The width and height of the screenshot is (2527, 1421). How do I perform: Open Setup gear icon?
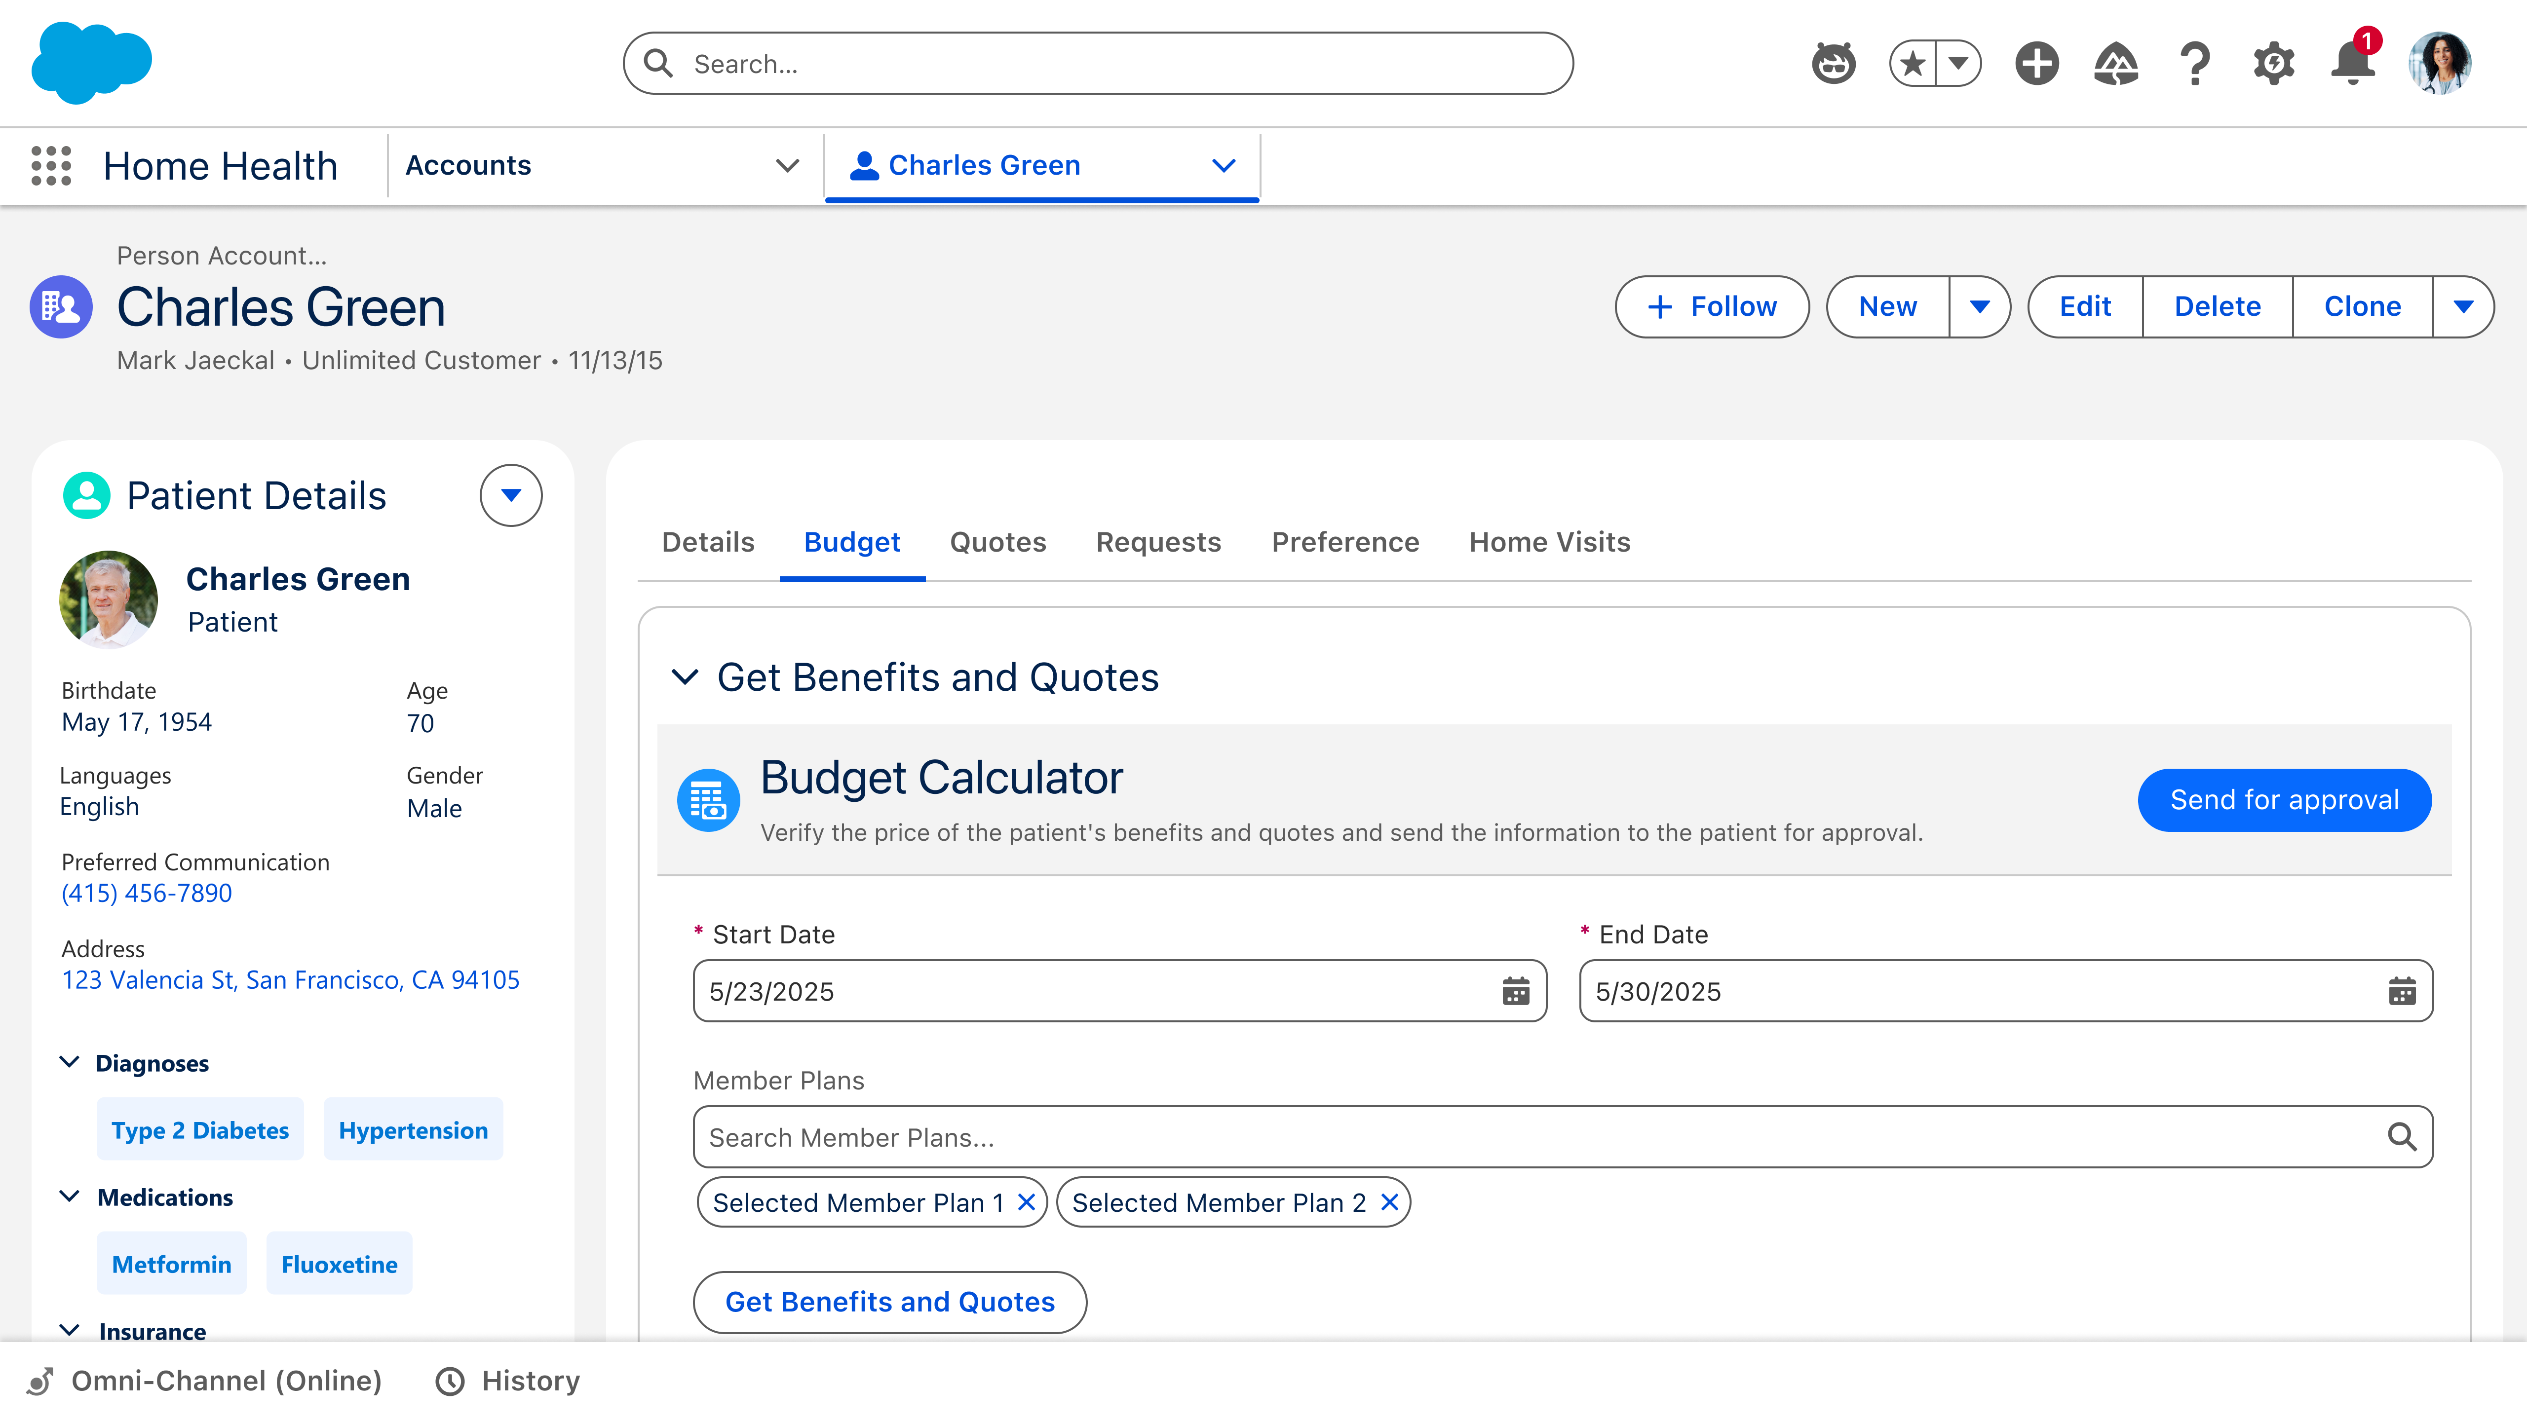point(2273,65)
